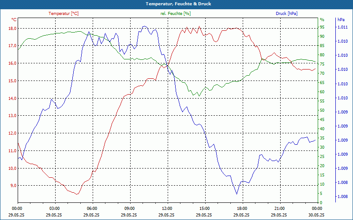Click the 12:00 time axis label
Image resolution: width=353 pixels, height=220 pixels.
tap(168, 208)
